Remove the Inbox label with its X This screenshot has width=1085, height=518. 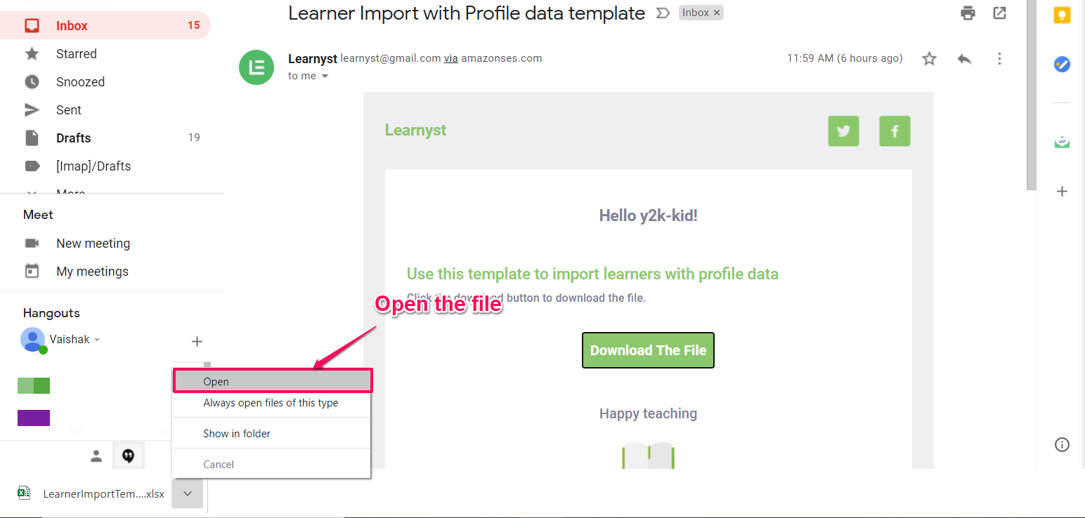[x=717, y=13]
